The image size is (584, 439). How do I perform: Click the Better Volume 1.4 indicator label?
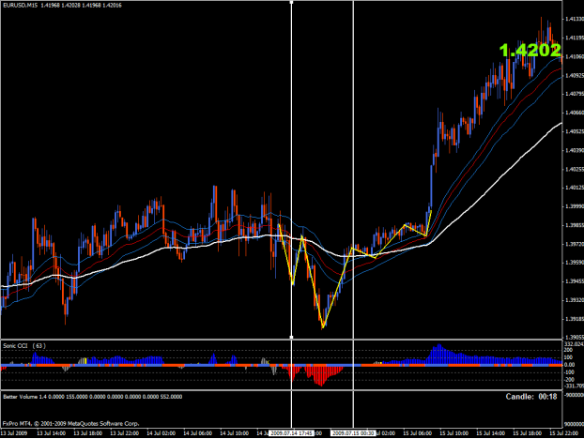92,397
